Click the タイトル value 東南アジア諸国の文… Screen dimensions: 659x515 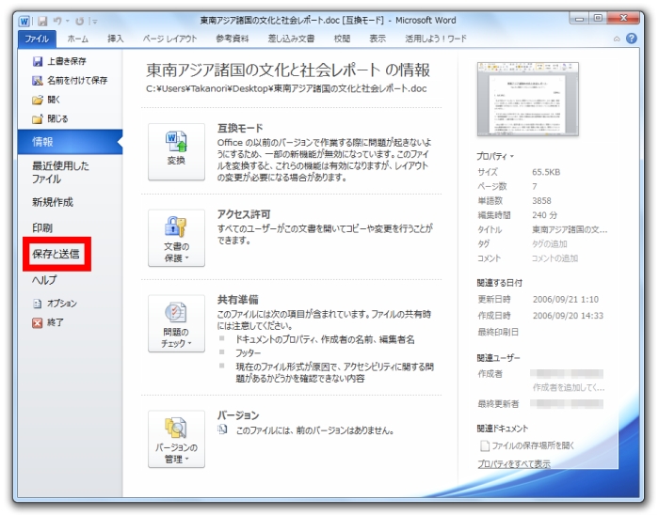coord(570,229)
